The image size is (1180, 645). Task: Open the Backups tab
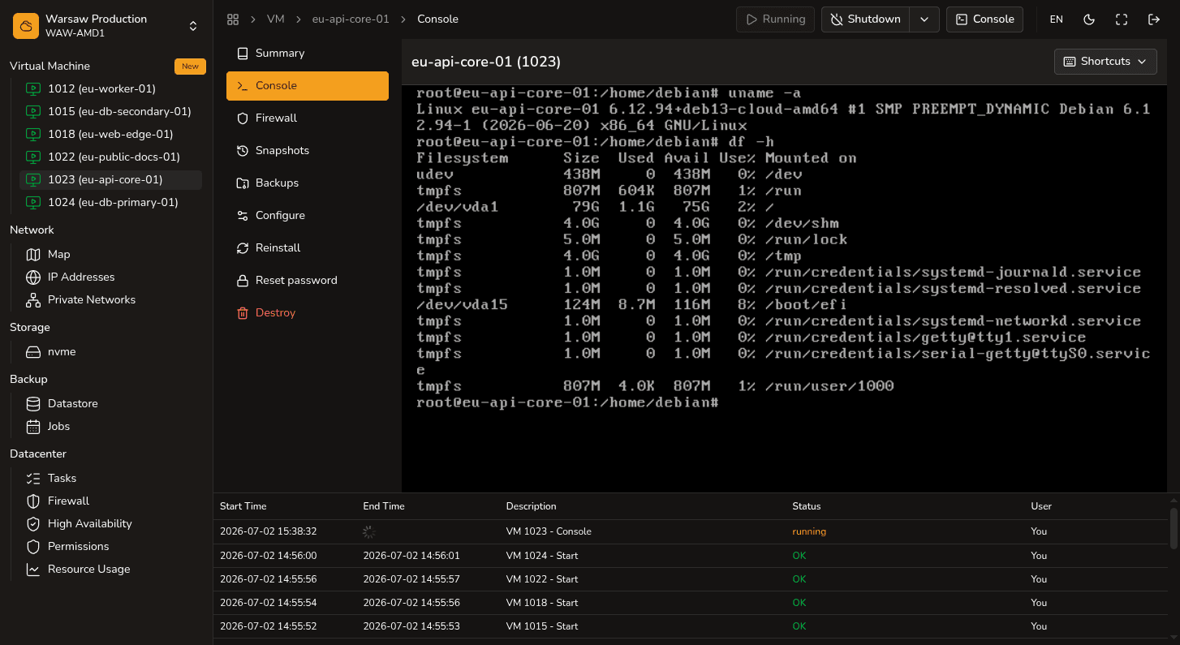(308, 183)
